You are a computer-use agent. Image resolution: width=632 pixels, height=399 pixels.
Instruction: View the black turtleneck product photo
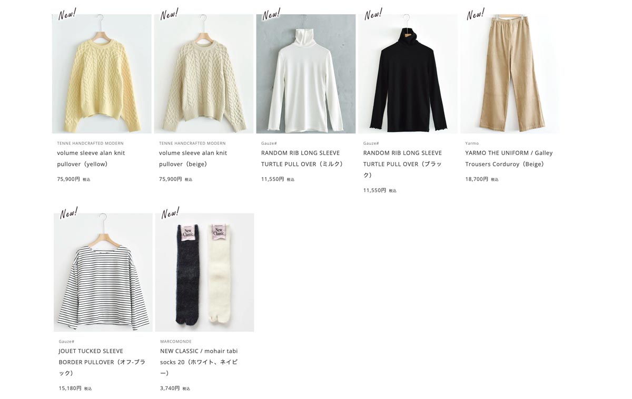408,74
